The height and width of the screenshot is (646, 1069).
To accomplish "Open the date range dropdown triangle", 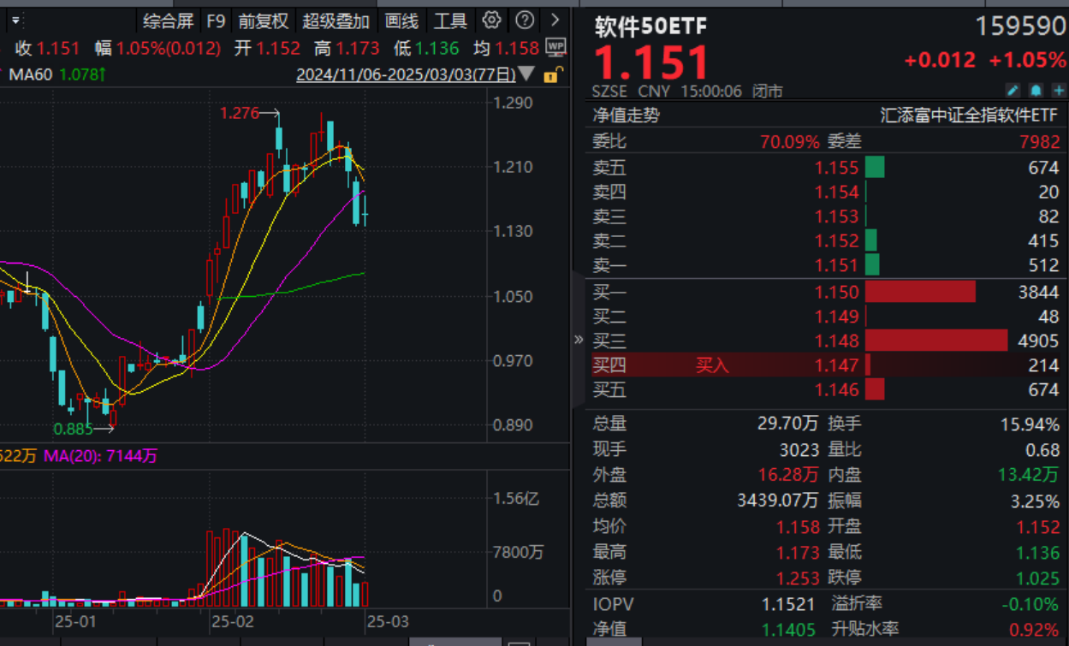I will [x=527, y=74].
